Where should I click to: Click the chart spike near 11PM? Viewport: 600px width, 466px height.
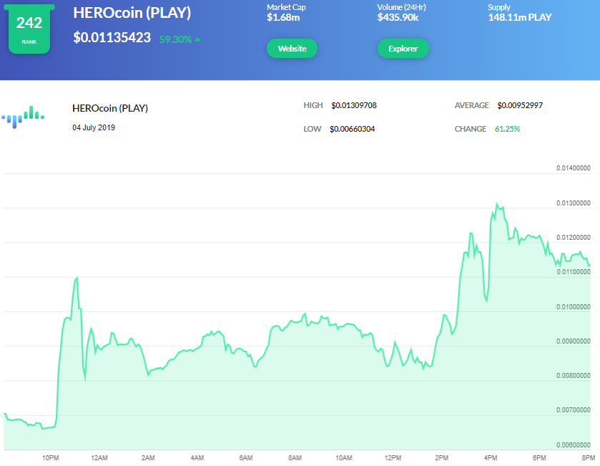pyautogui.click(x=77, y=278)
